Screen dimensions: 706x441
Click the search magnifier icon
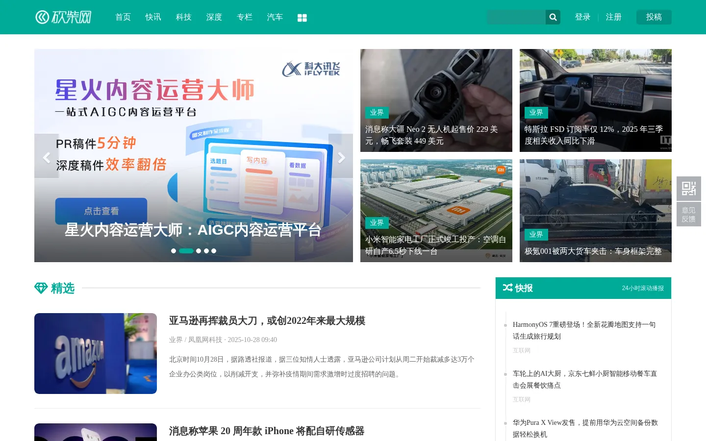click(553, 17)
